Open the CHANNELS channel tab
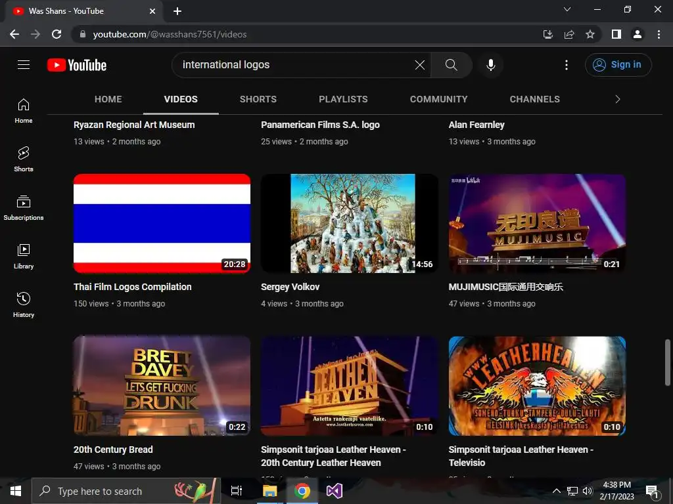The width and height of the screenshot is (673, 504). pyautogui.click(x=535, y=100)
